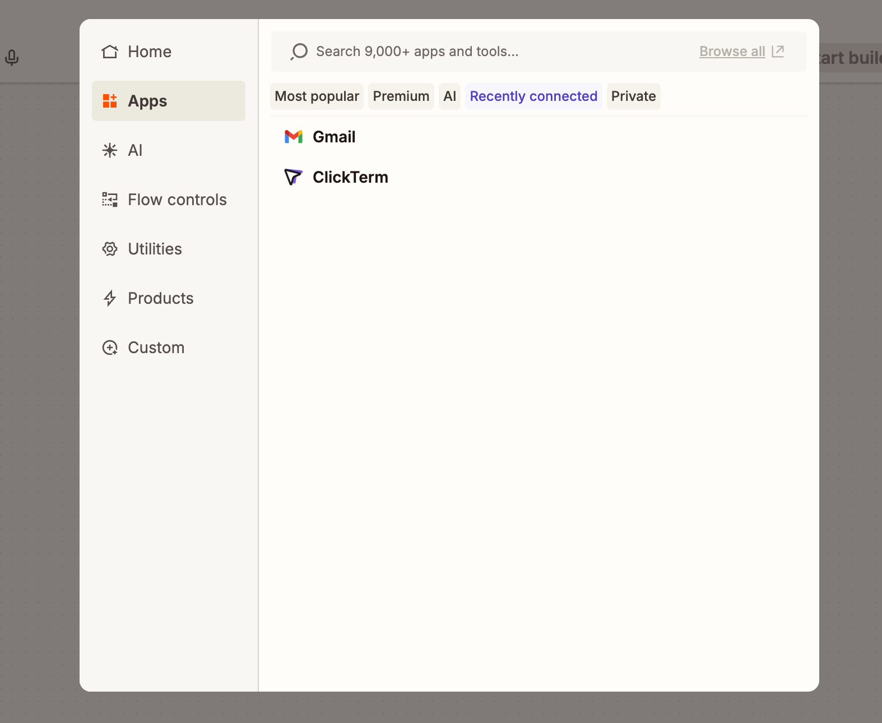
Task: Click the AI sparkle icon in sidebar
Action: tap(110, 150)
